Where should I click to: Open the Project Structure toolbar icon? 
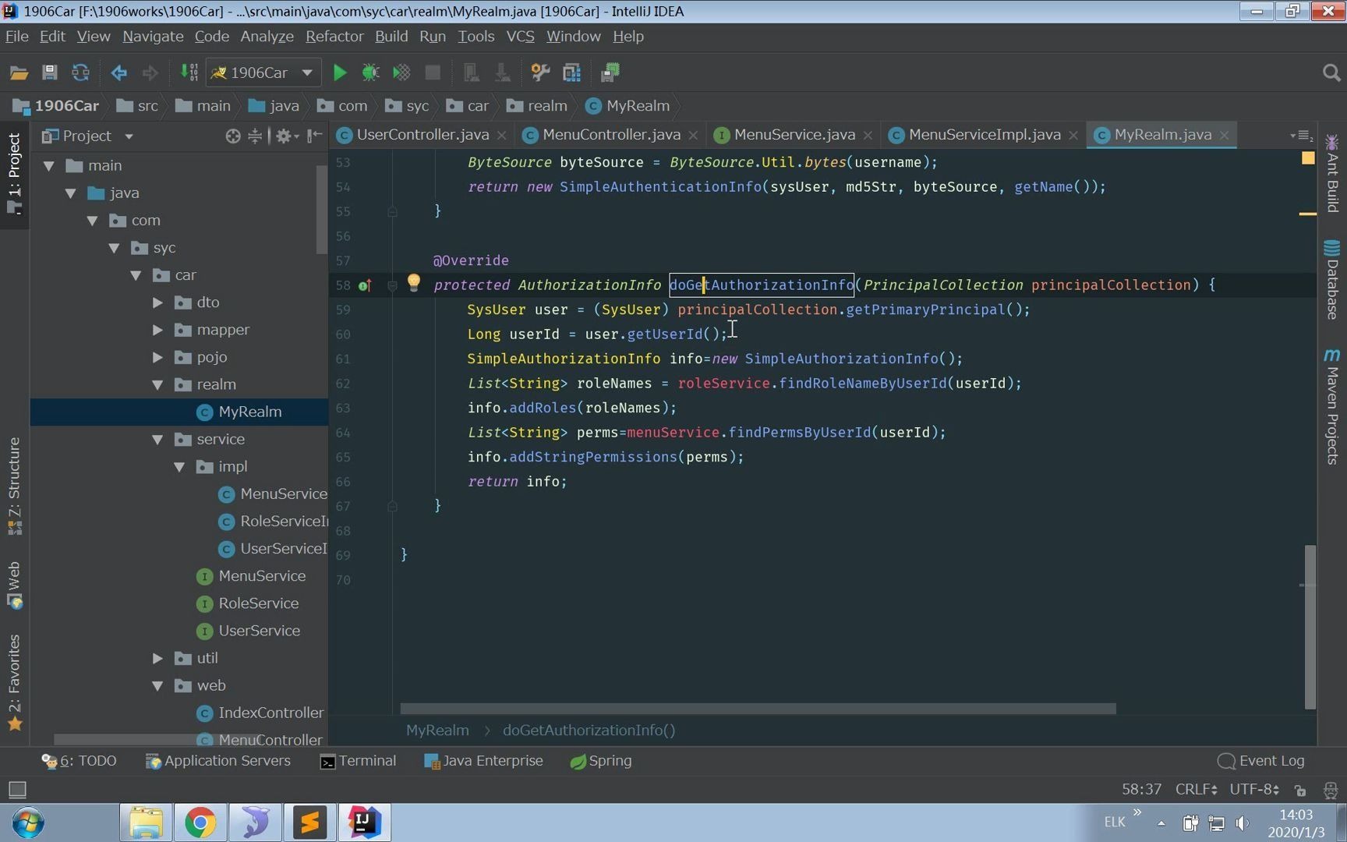pos(571,73)
